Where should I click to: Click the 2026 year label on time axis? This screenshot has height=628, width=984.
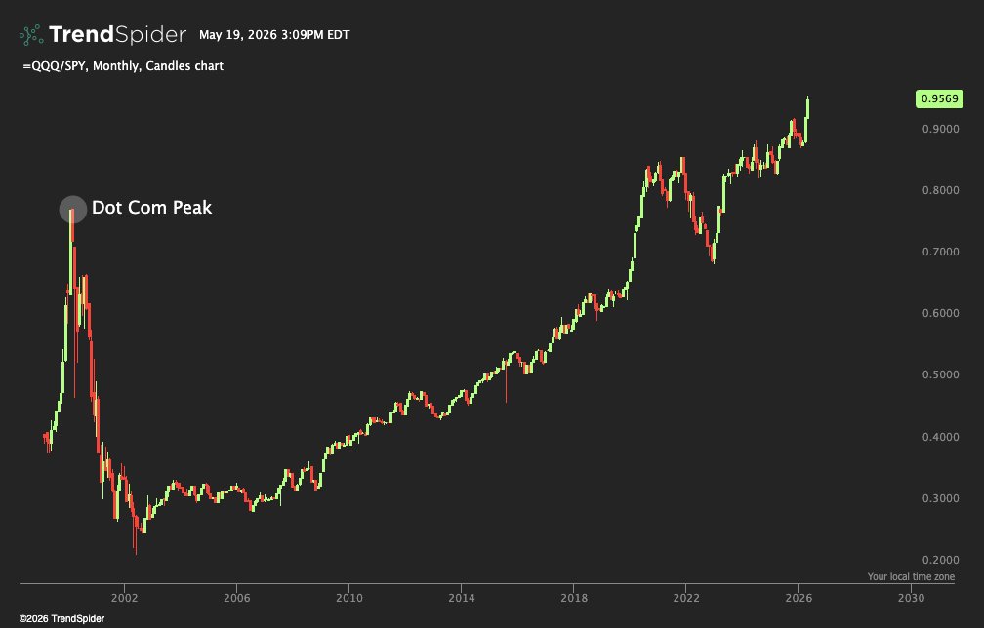point(799,598)
